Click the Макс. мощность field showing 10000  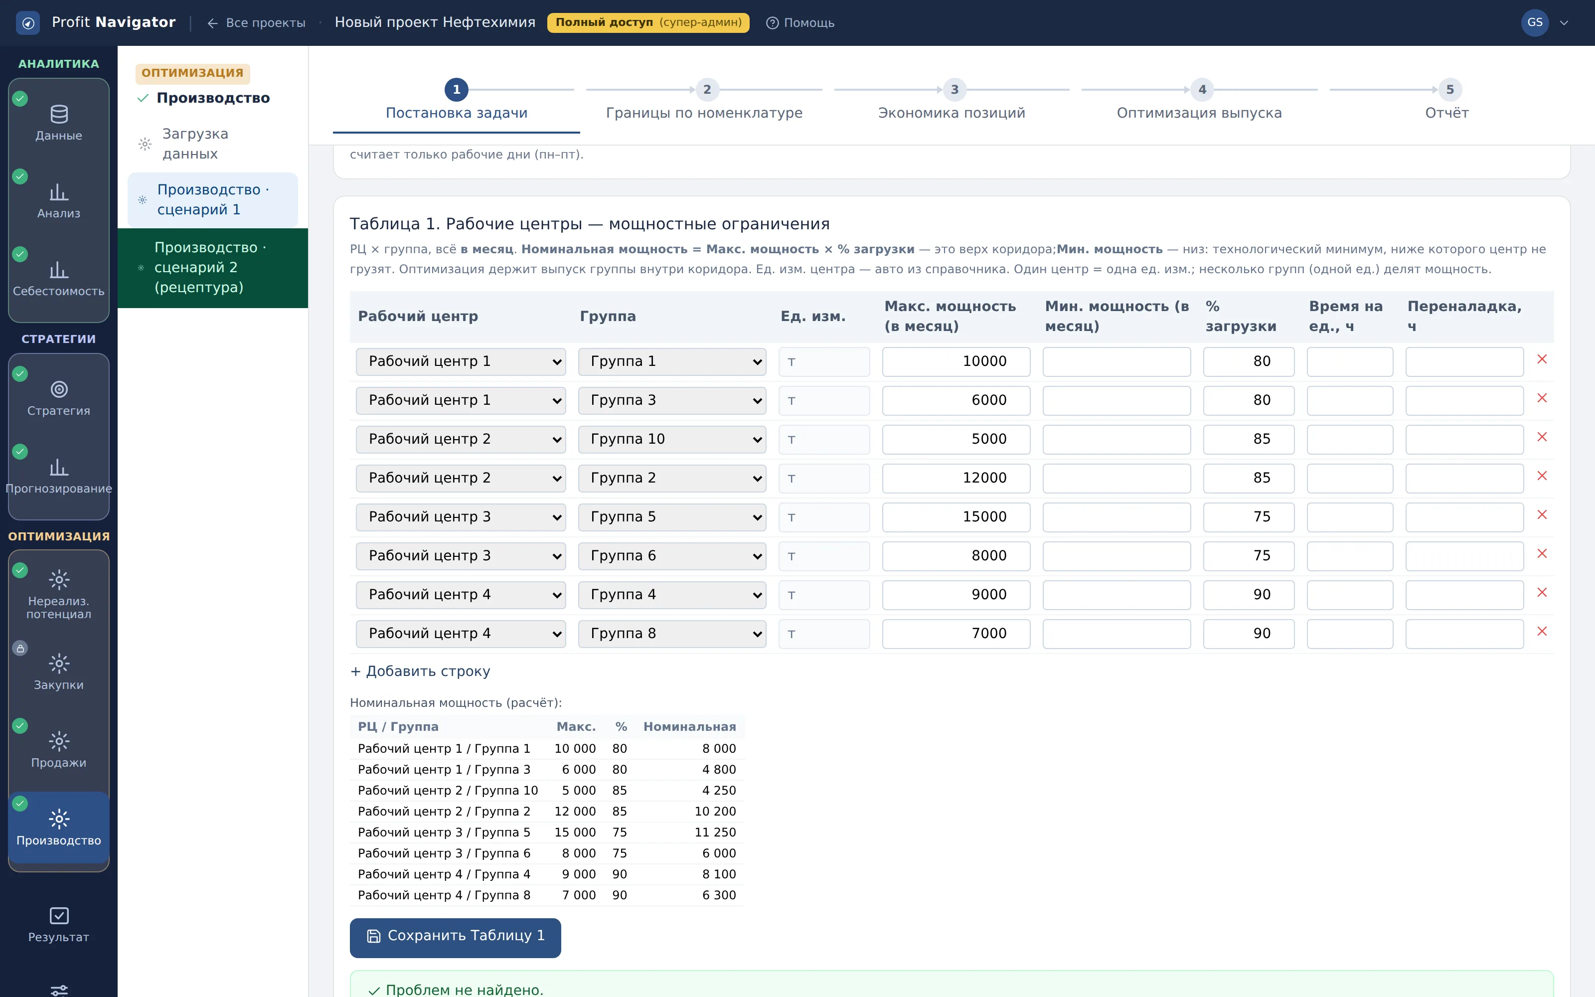pyautogui.click(x=956, y=361)
